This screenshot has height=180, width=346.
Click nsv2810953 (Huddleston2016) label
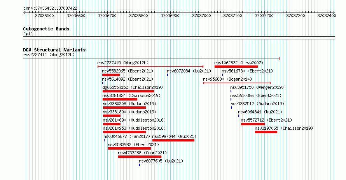point(134,128)
